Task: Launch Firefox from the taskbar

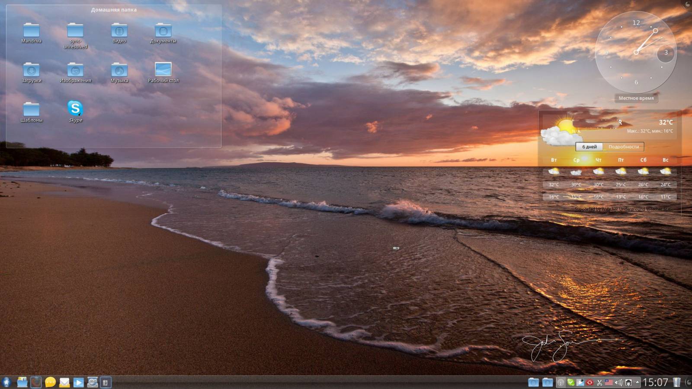Action: 36,382
